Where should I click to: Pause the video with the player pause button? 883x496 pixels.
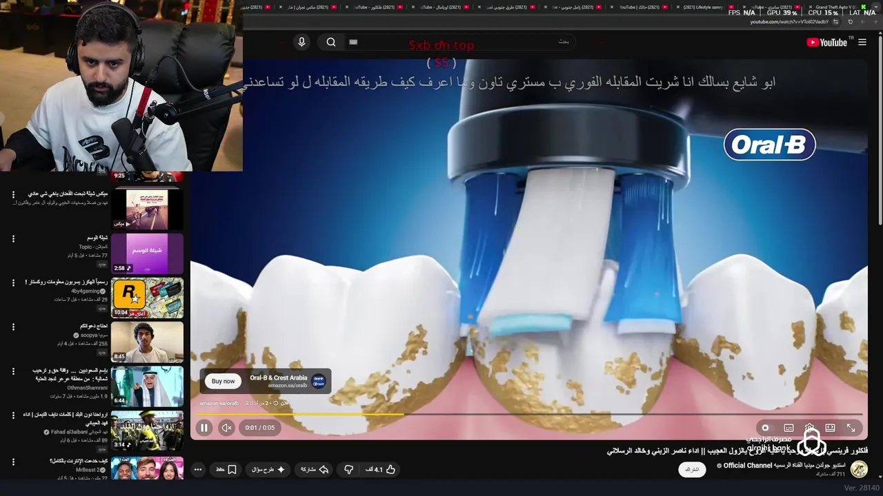(x=204, y=428)
